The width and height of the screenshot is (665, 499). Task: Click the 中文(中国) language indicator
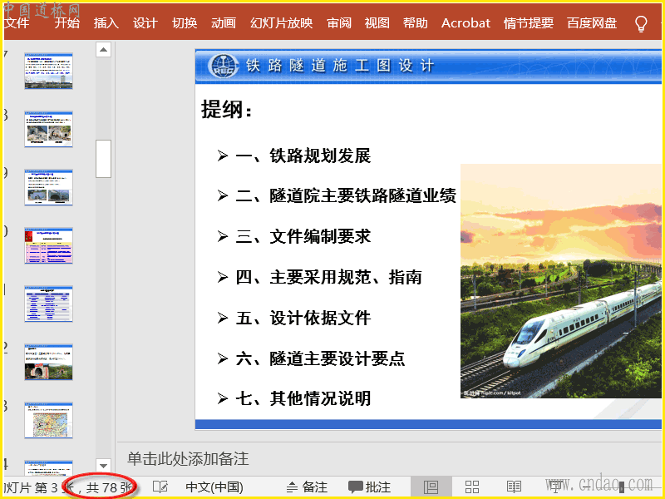[214, 487]
